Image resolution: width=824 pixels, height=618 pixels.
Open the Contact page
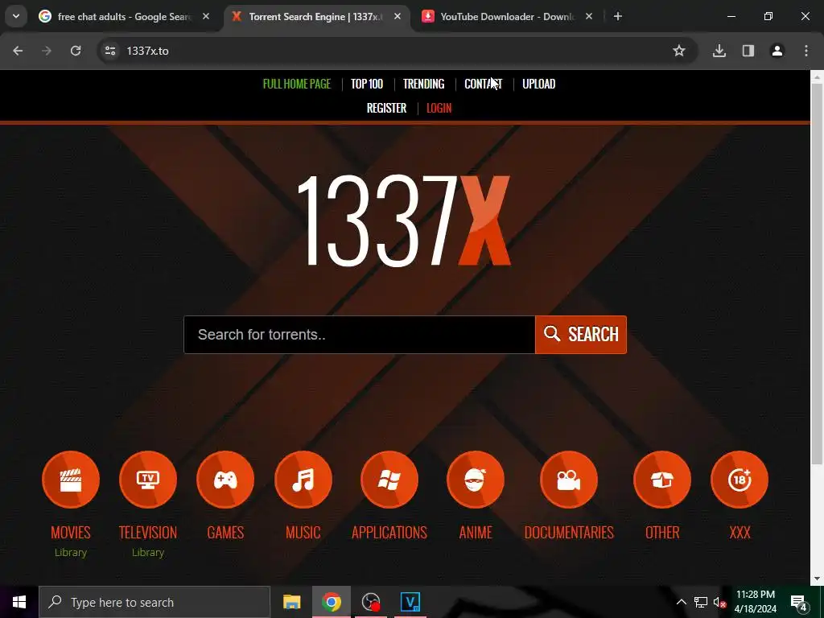484,84
